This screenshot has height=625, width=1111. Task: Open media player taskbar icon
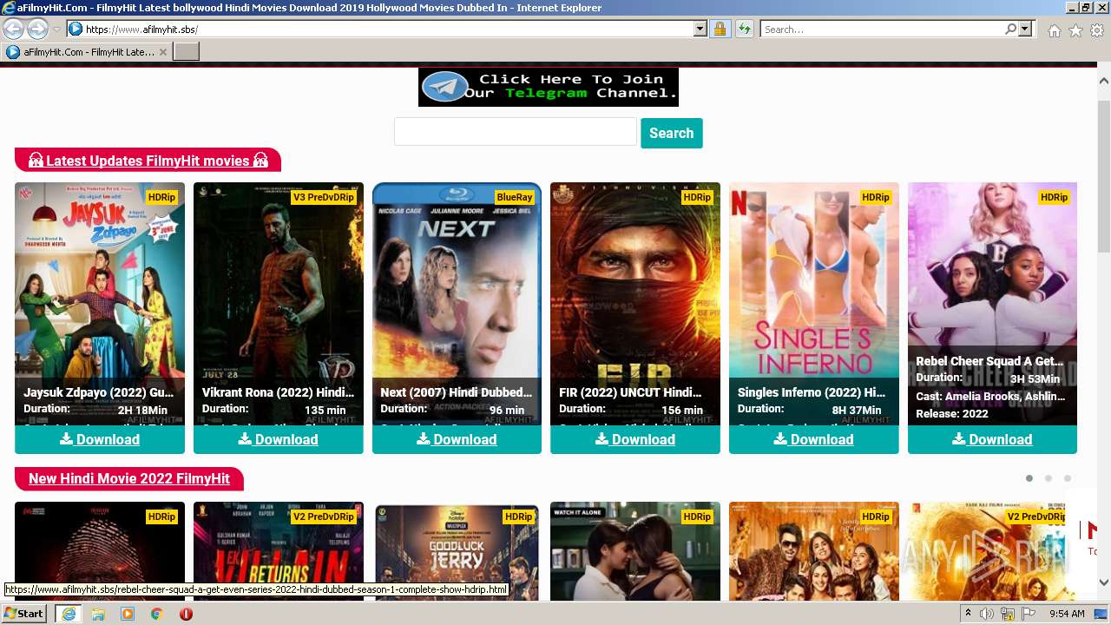pos(128,614)
